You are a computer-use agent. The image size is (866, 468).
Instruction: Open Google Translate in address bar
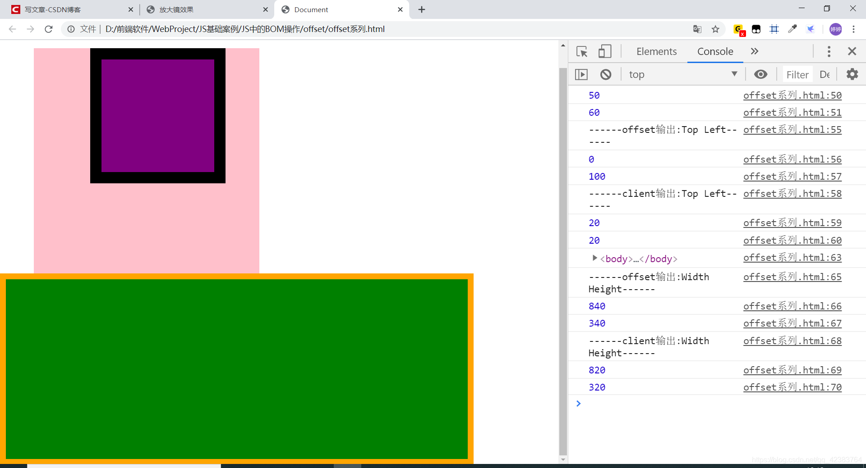[697, 29]
